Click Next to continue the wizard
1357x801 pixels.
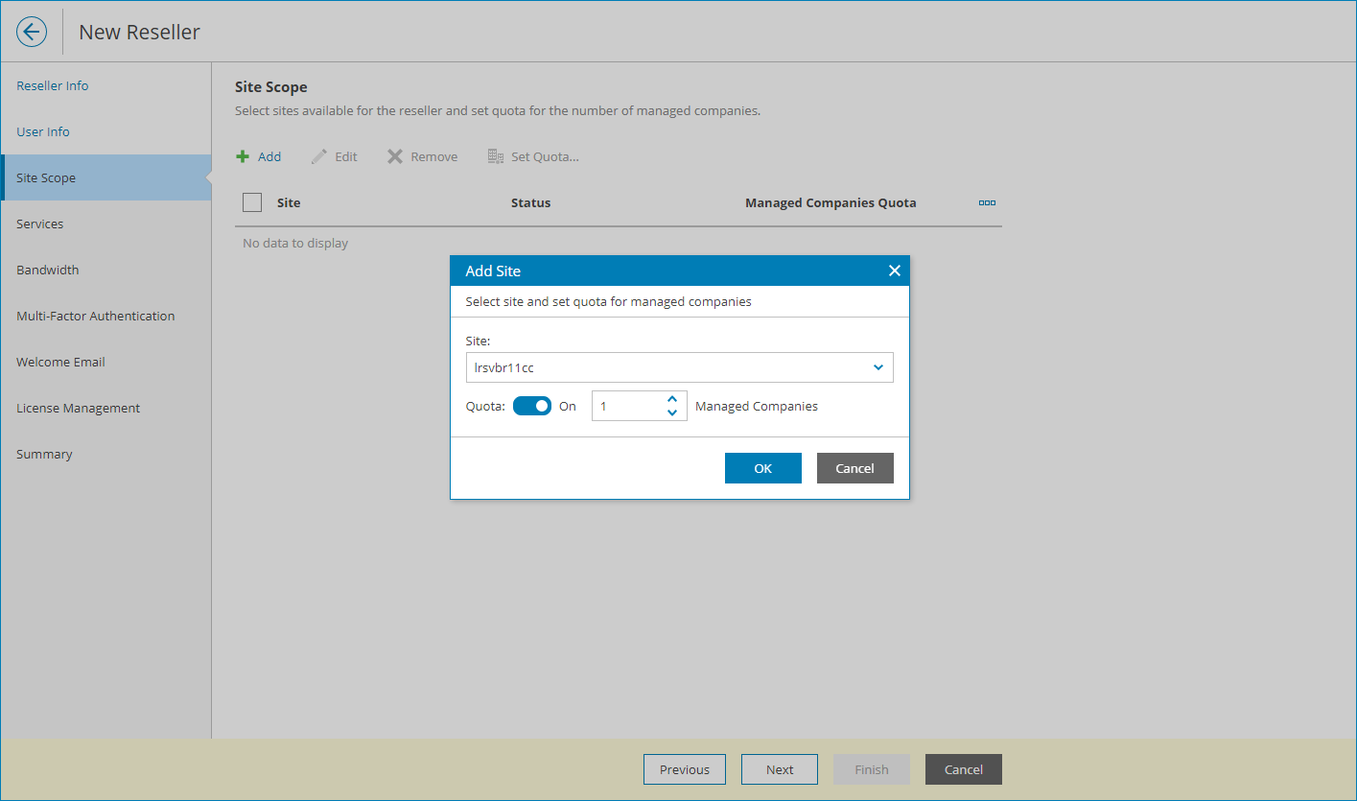pos(779,768)
